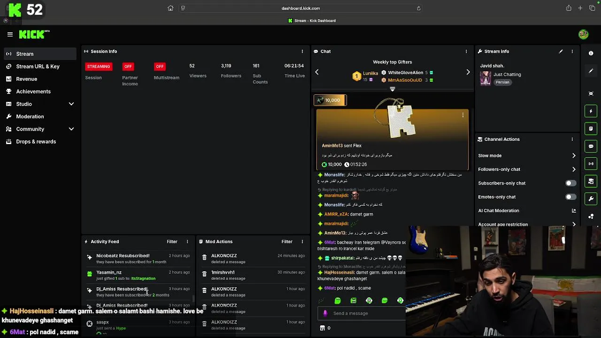The height and width of the screenshot is (338, 601).
Task: Reload the page in Safari
Action: (x=418, y=8)
